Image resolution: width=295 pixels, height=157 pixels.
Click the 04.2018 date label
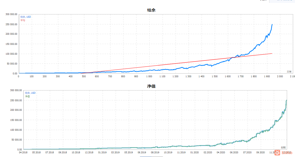point(23,152)
